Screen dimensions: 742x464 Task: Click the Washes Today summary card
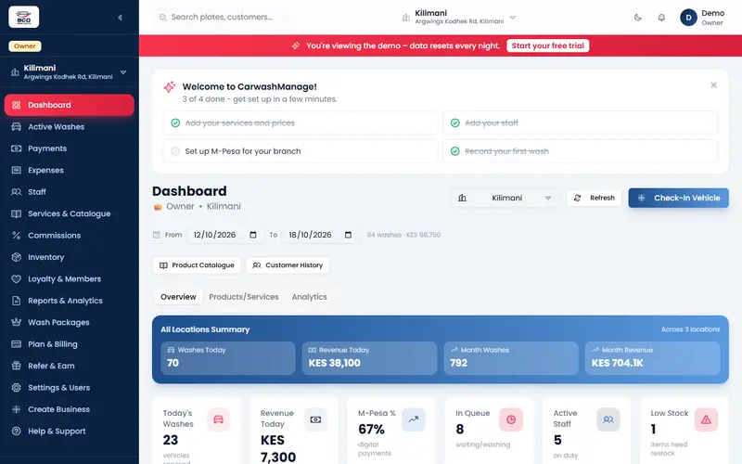click(x=228, y=358)
